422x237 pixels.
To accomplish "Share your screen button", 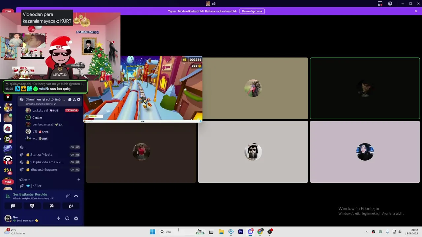I will pos(32,206).
